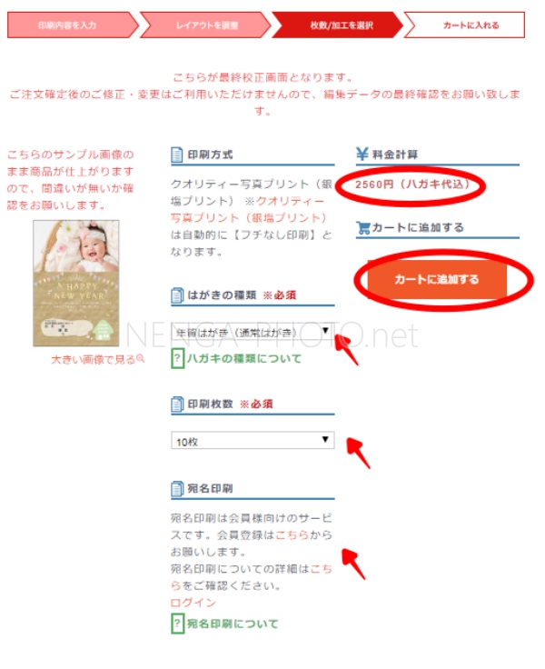This screenshot has width=545, height=669.
Task: Click the baby New Year card sample thumbnail
Action: pos(76,284)
